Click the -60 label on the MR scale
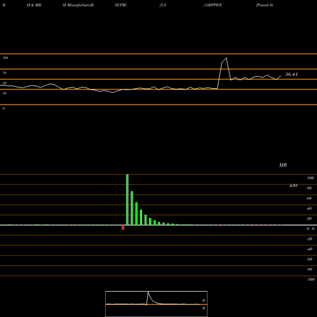Screen dimensions: 317x317 [x=309, y=259]
